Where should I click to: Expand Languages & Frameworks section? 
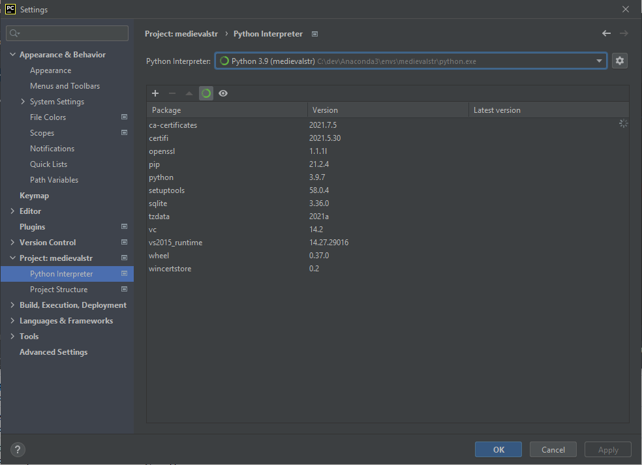(x=12, y=320)
